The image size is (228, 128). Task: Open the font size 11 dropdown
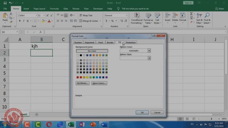pos(44,15)
